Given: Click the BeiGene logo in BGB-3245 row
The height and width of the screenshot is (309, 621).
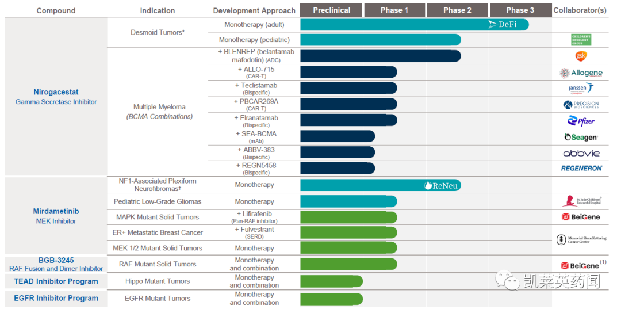Looking at the screenshot, I should [x=580, y=265].
